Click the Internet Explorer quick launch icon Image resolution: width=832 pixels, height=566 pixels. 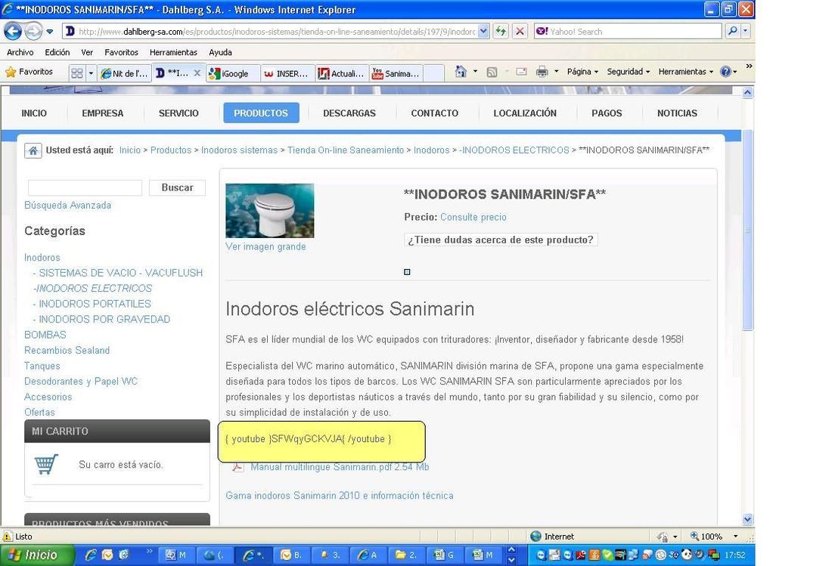click(x=91, y=555)
